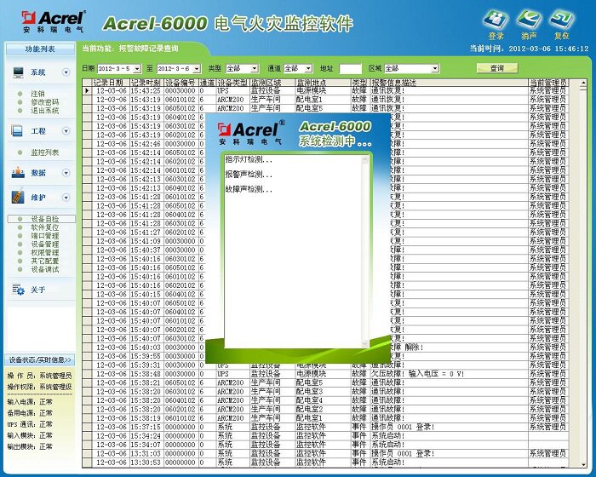
Task: Click the 关于 about label
Action: pyautogui.click(x=38, y=290)
